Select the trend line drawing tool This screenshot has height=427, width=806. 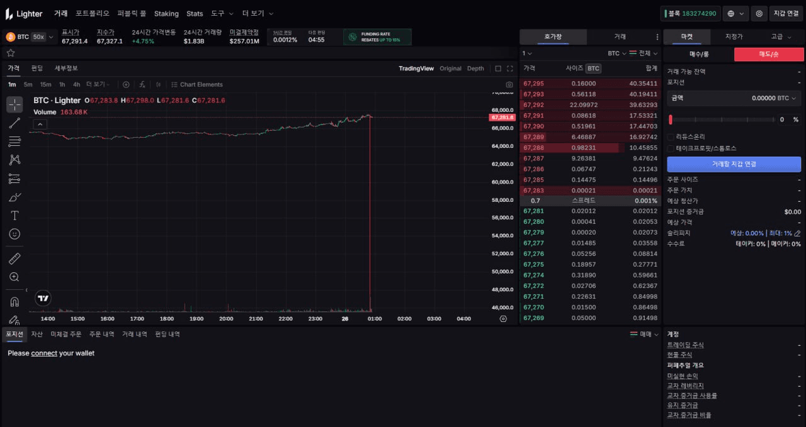14,123
